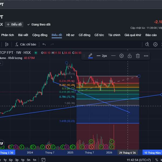Go to the Cổ đông tab
Screen dimensions: 162x162
click(85, 35)
